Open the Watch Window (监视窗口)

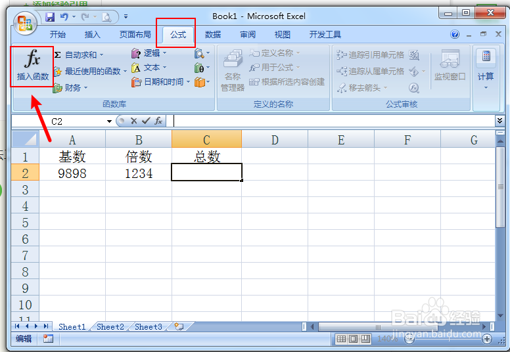[450, 65]
